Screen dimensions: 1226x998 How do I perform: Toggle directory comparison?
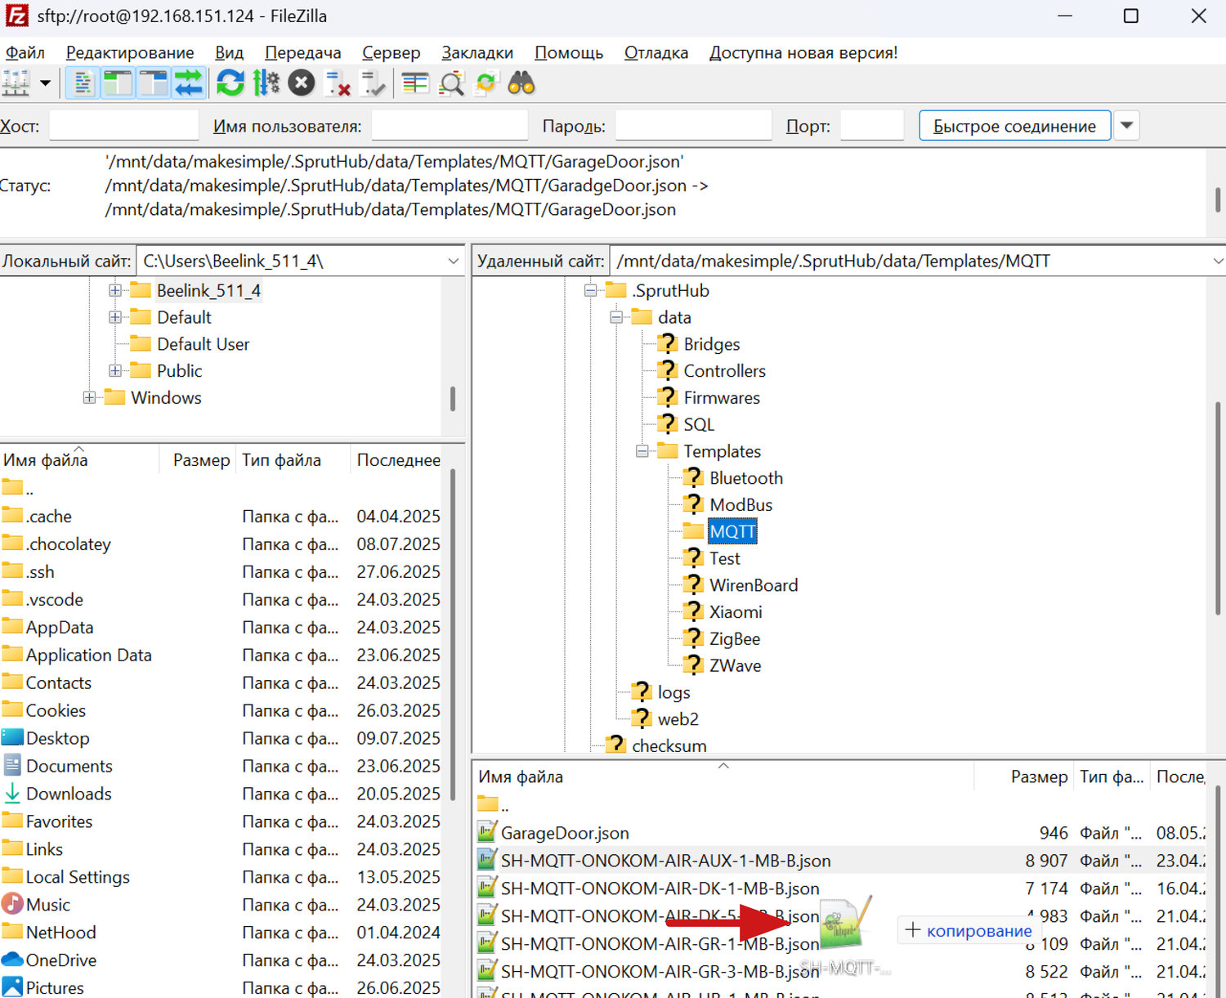[451, 83]
